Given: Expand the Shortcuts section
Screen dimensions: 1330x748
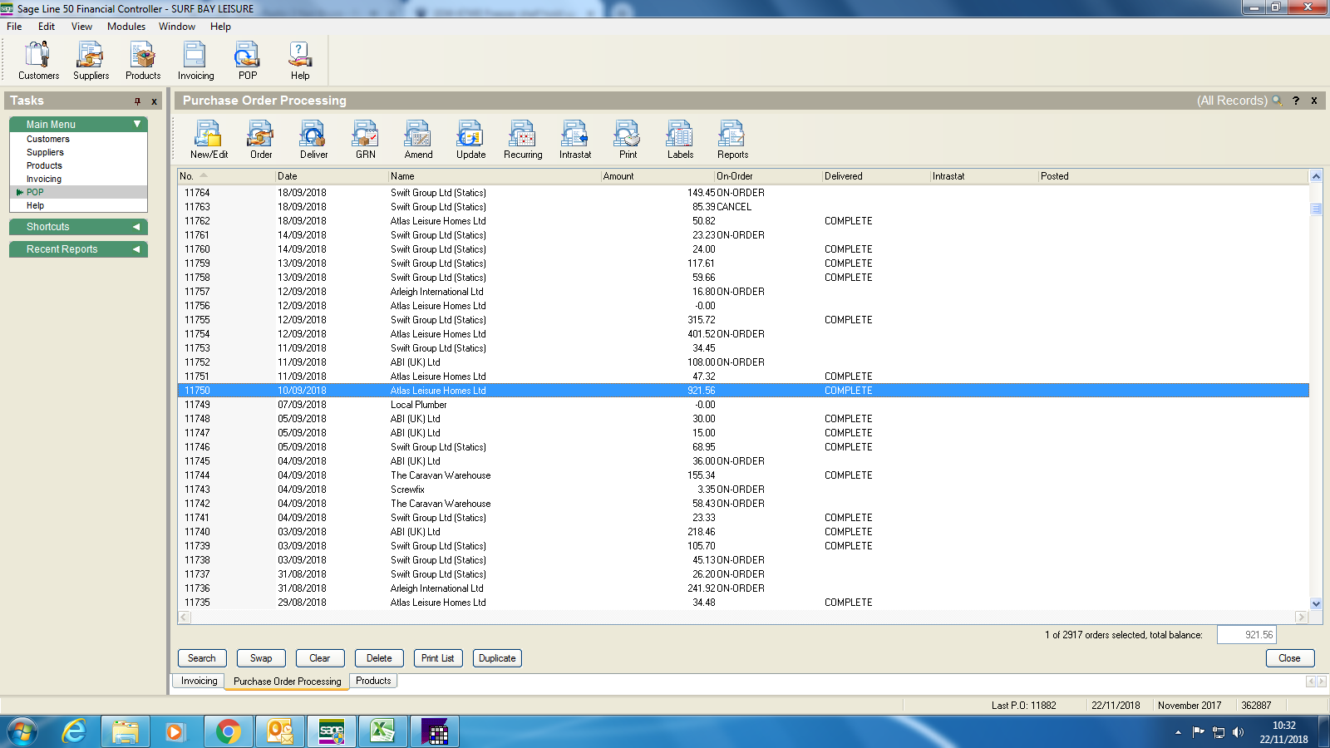Looking at the screenshot, I should tap(136, 227).
